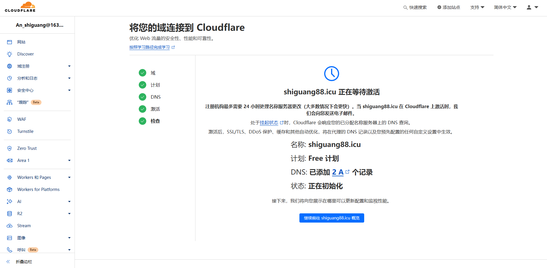Image resolution: width=547 pixels, height=268 pixels.
Task: Click 快速搜索 in the header
Action: 415,7
